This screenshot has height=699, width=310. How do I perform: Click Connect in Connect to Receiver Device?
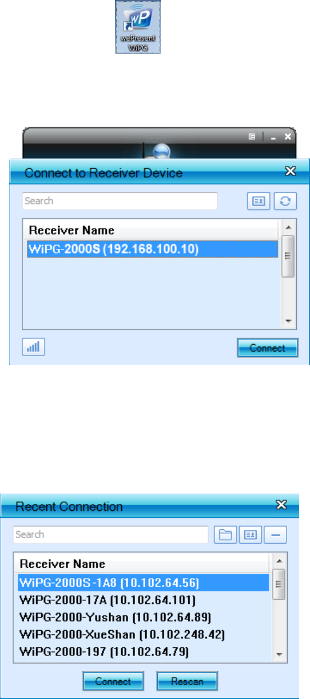click(268, 347)
